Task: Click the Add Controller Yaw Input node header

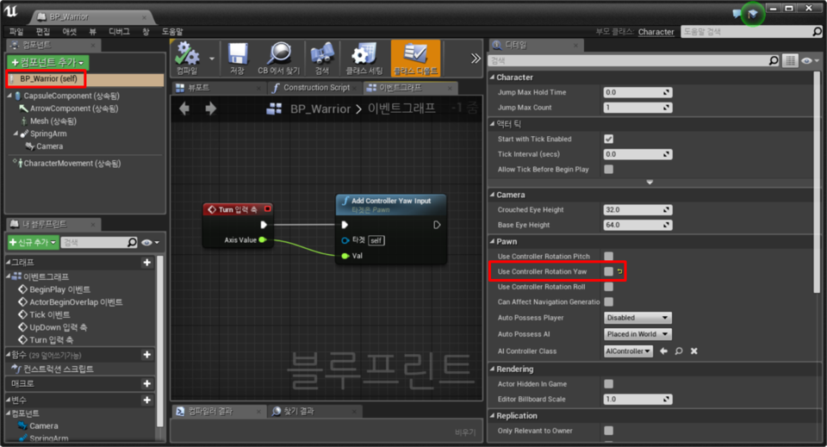Action: [391, 204]
